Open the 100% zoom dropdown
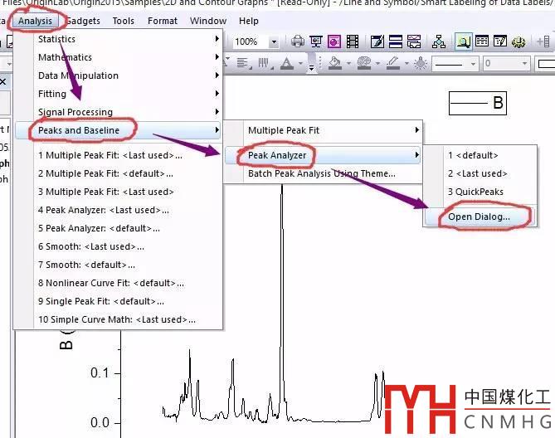 click(x=274, y=42)
